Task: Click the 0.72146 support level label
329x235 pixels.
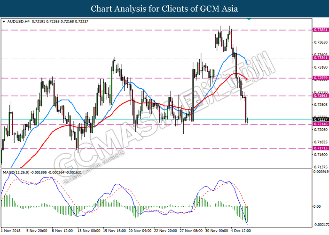Action: [321, 124]
